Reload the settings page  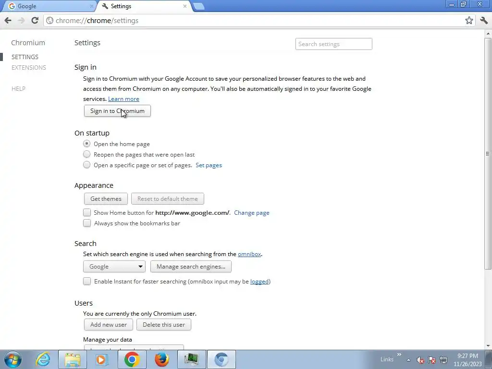[x=35, y=21]
